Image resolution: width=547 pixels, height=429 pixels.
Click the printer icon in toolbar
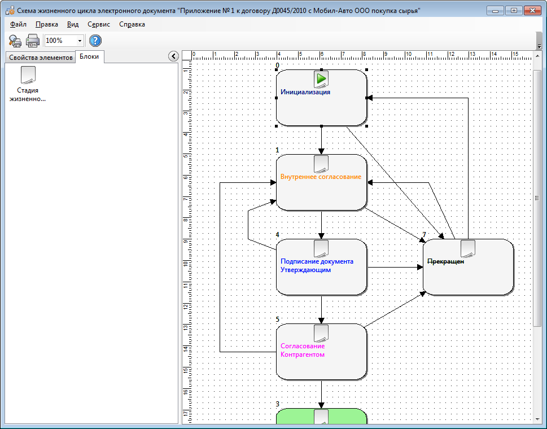pos(33,41)
